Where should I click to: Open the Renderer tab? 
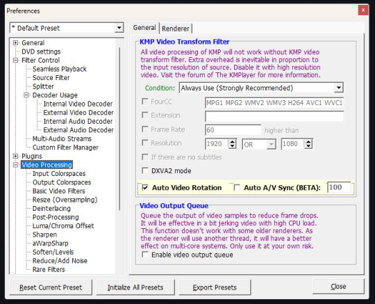[x=175, y=29]
